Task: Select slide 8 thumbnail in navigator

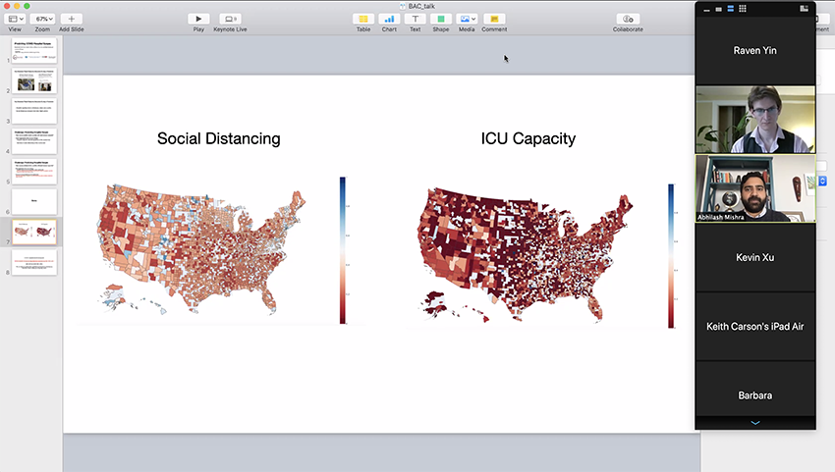Action: [x=34, y=262]
